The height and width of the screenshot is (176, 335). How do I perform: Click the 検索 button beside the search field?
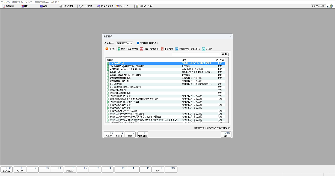pos(224,54)
